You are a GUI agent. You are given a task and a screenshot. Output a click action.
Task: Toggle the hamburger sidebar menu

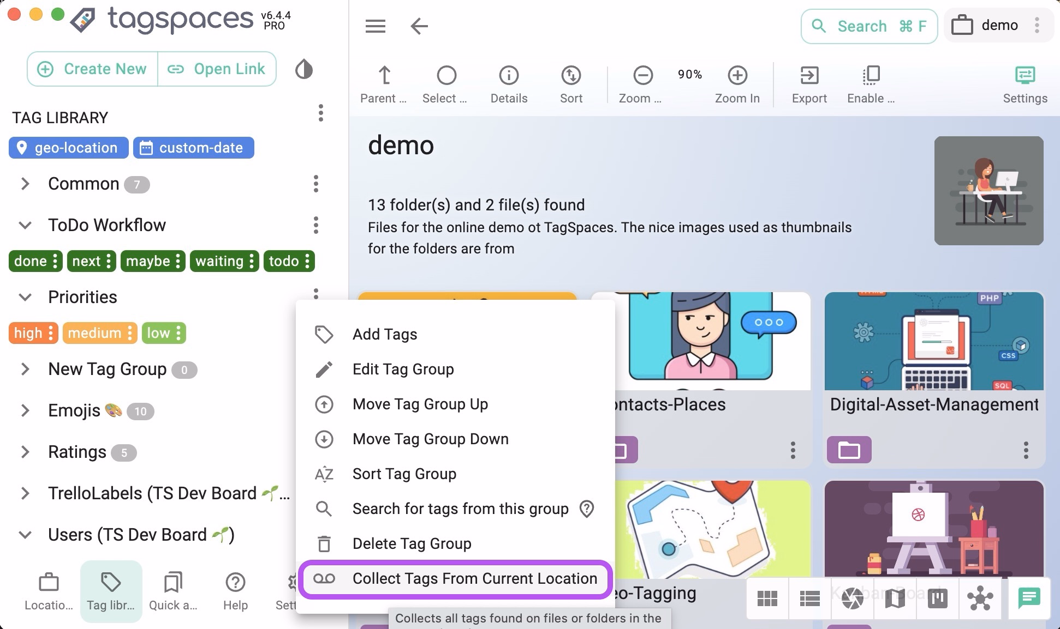point(376,26)
